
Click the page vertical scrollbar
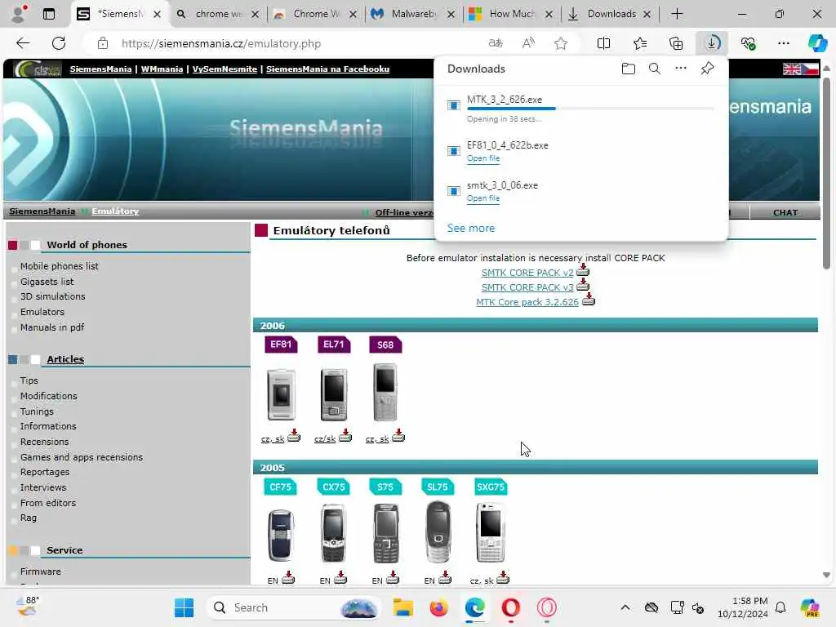pyautogui.click(x=826, y=173)
